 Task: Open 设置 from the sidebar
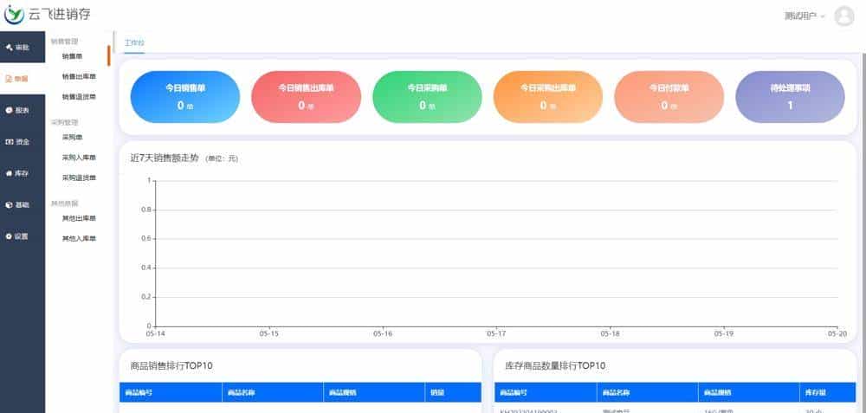point(23,236)
